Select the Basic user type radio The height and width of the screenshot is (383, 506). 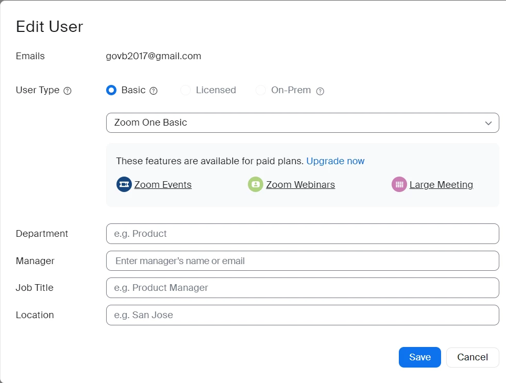point(111,90)
